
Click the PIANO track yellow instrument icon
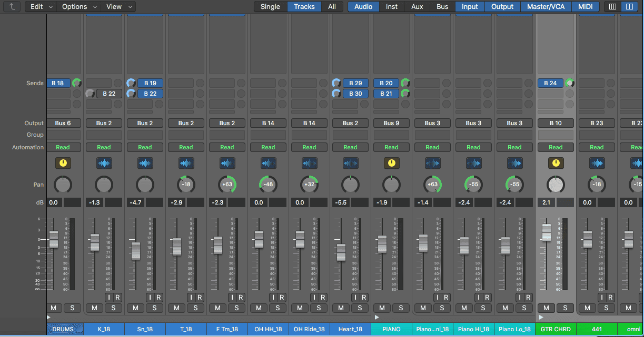pos(392,163)
